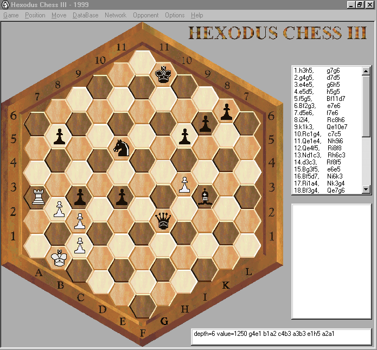377x350 pixels.
Task: Open the Opponent menu
Action: (146, 15)
